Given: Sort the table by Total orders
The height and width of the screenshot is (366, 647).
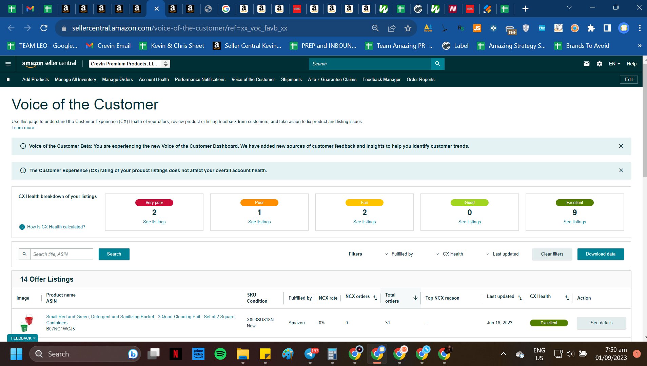Looking at the screenshot, I should point(415,298).
